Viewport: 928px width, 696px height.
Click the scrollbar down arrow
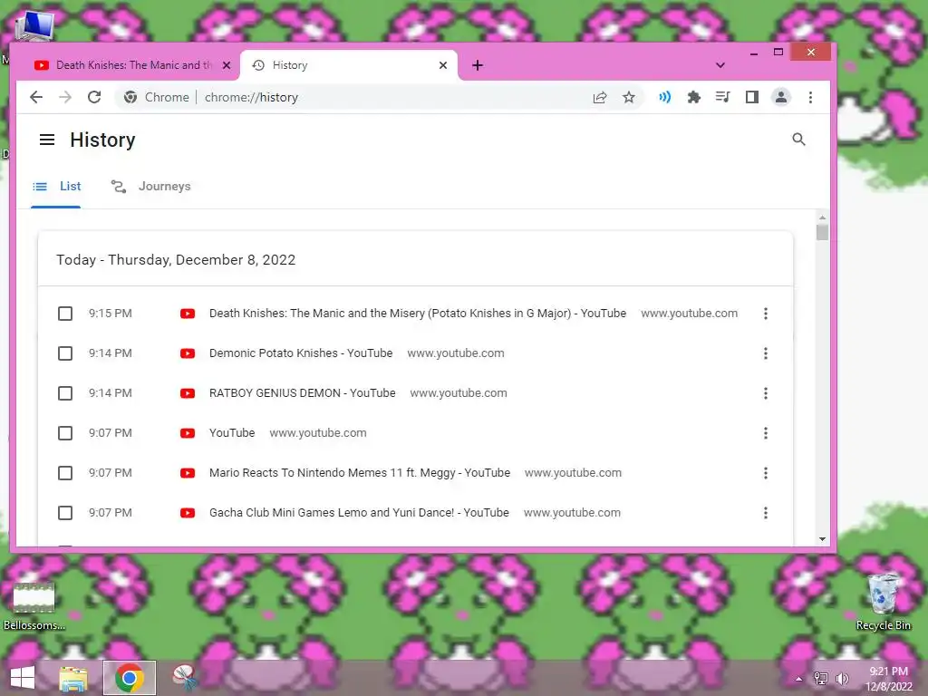click(x=822, y=539)
